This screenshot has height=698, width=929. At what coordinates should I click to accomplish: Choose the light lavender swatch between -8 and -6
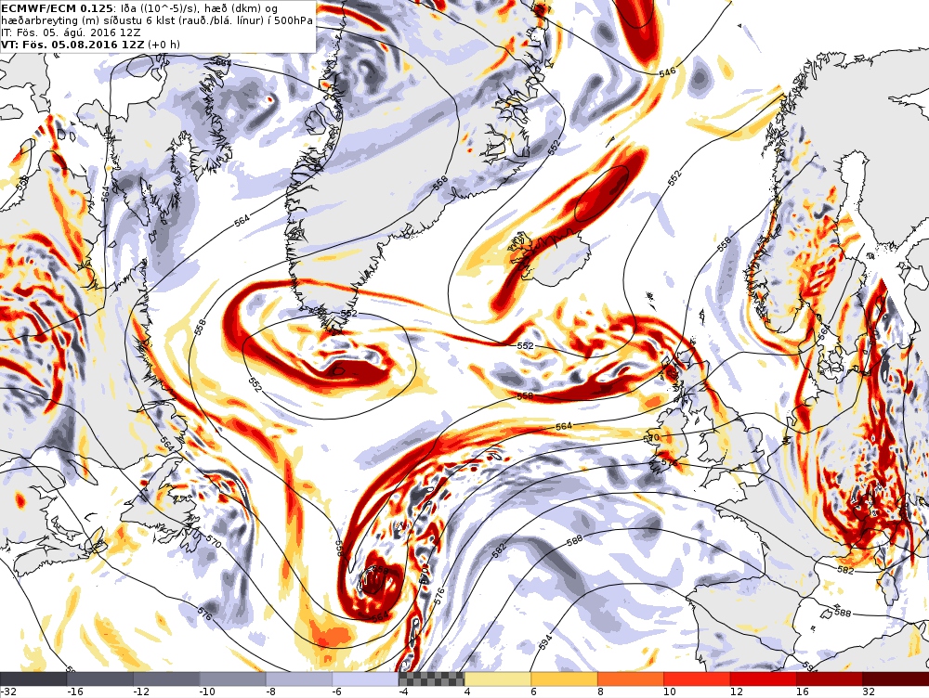pos(299,679)
